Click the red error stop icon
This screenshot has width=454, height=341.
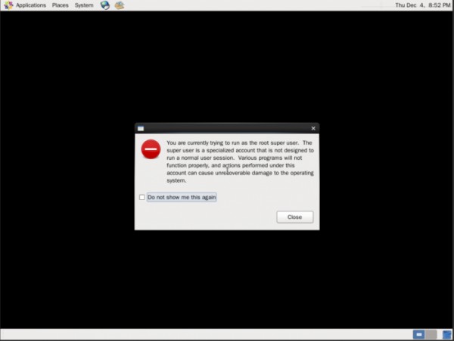[151, 149]
